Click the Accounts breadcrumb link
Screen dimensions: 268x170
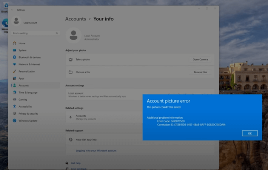coord(75,19)
